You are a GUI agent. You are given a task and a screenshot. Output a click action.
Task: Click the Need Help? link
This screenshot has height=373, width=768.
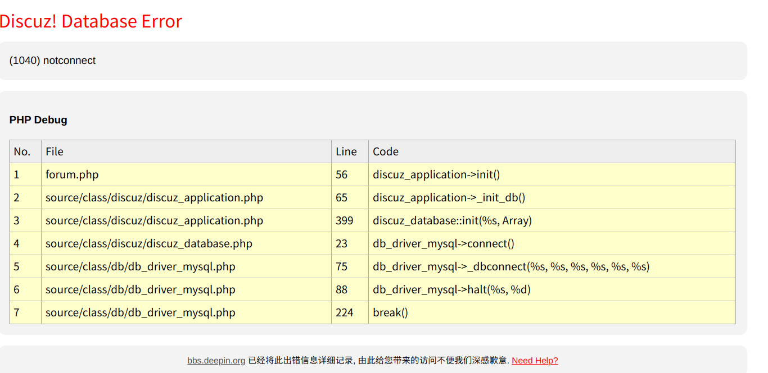click(535, 361)
